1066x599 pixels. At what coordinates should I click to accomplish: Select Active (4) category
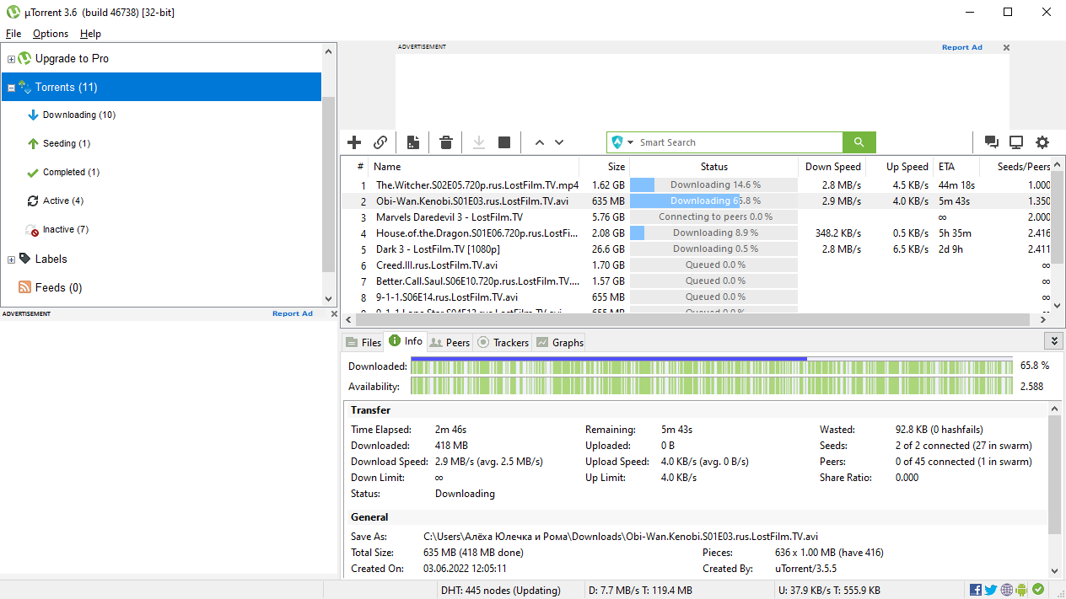63,201
